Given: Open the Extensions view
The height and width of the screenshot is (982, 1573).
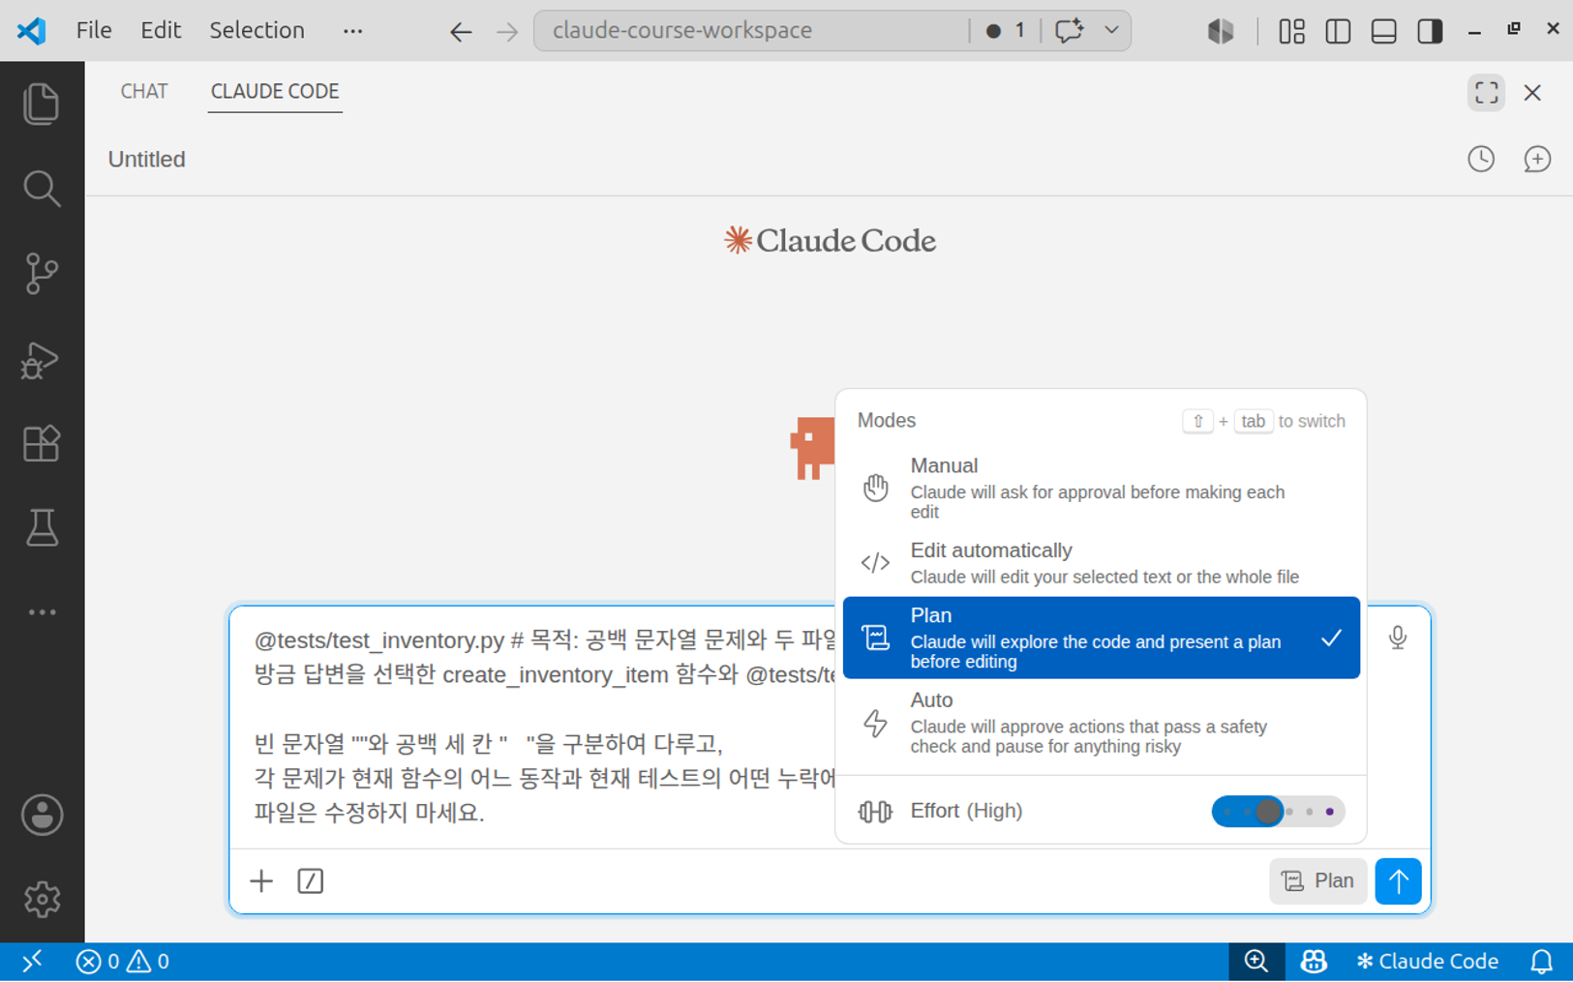Looking at the screenshot, I should tap(42, 444).
